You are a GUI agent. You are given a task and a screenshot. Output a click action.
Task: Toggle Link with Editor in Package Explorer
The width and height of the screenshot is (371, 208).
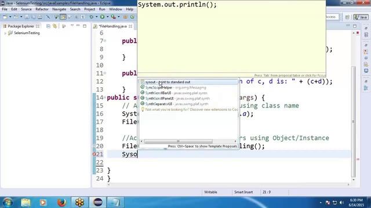coord(55,26)
